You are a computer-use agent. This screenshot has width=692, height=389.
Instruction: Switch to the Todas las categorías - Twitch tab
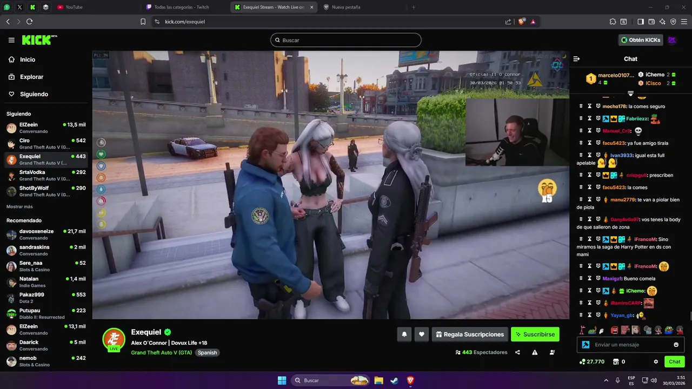pos(186,7)
